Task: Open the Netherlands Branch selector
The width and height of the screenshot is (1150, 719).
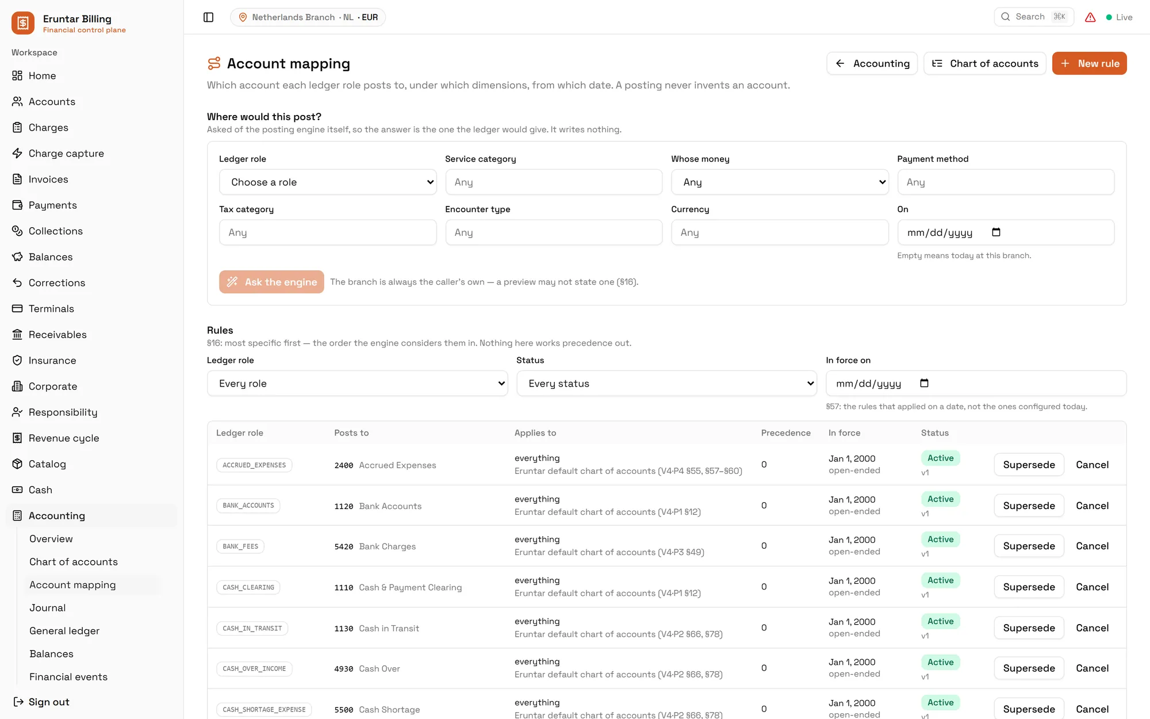Action: (x=308, y=17)
